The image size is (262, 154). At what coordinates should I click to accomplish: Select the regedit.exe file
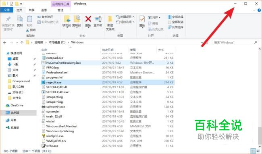point(54,82)
